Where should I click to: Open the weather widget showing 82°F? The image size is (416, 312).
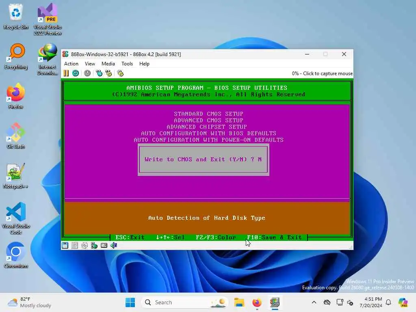[x=29, y=302]
